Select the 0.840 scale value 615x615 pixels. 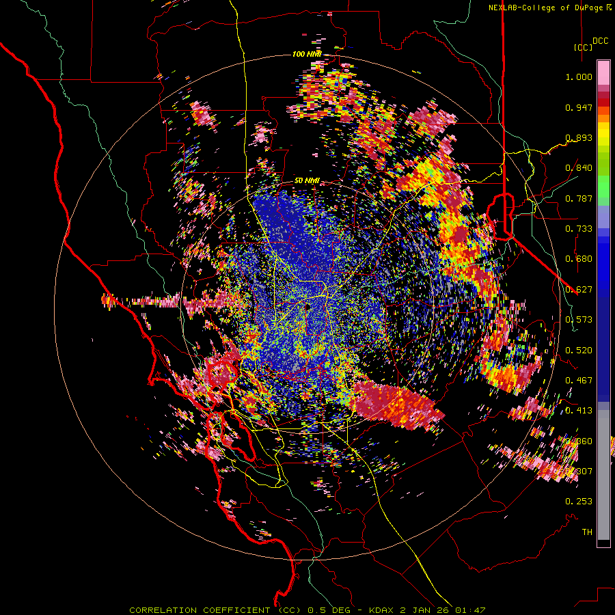(579, 168)
